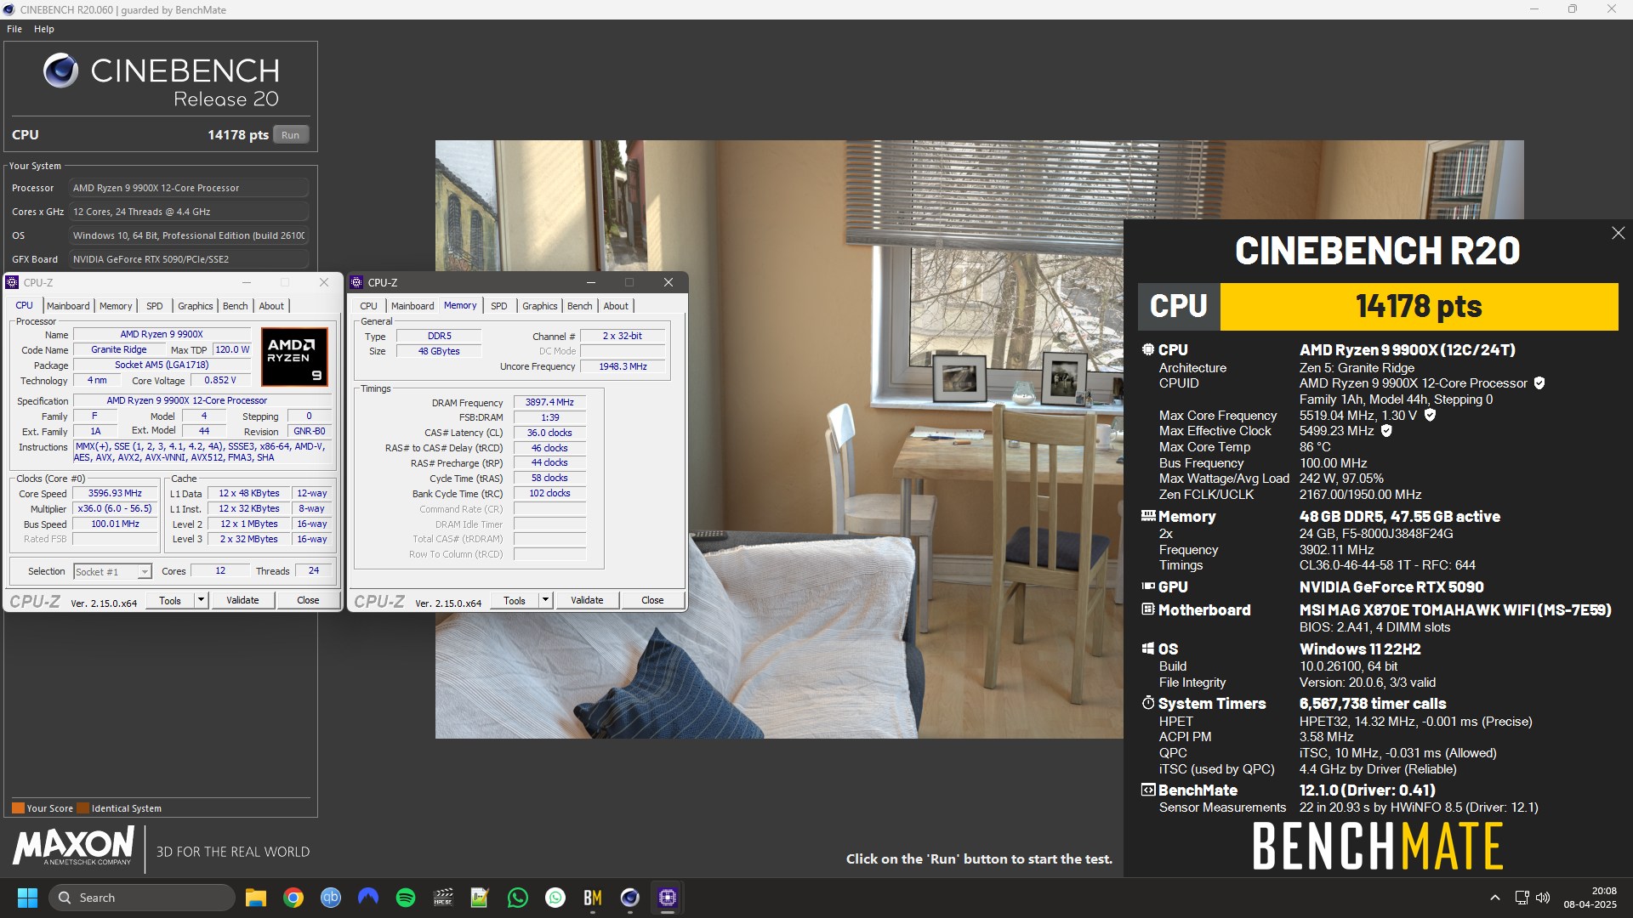Open File Explorer from the taskbar
The height and width of the screenshot is (918, 1633).
point(256,898)
